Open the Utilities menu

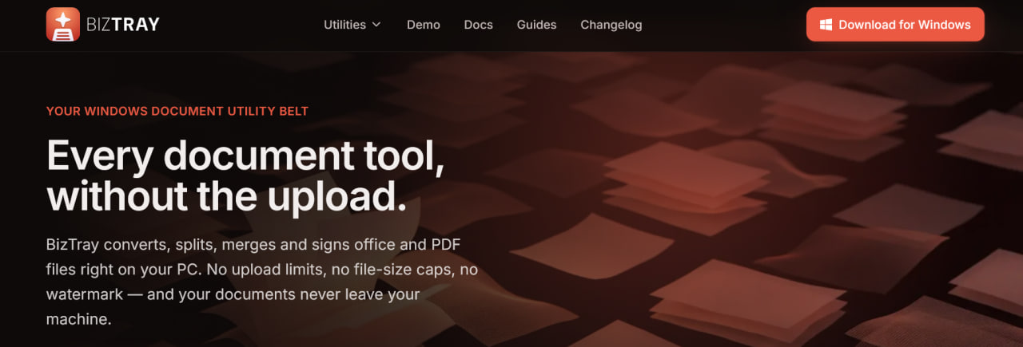[x=352, y=25]
